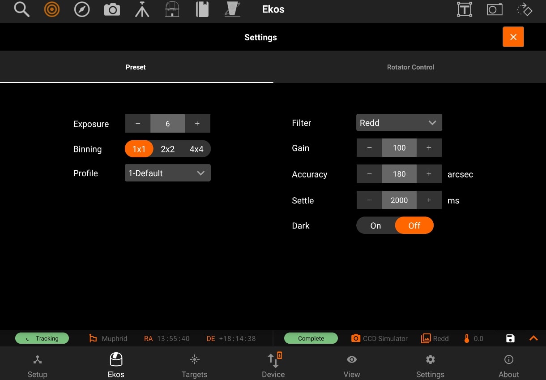Increase Settle with plus button
This screenshot has width=546, height=380.
point(429,200)
